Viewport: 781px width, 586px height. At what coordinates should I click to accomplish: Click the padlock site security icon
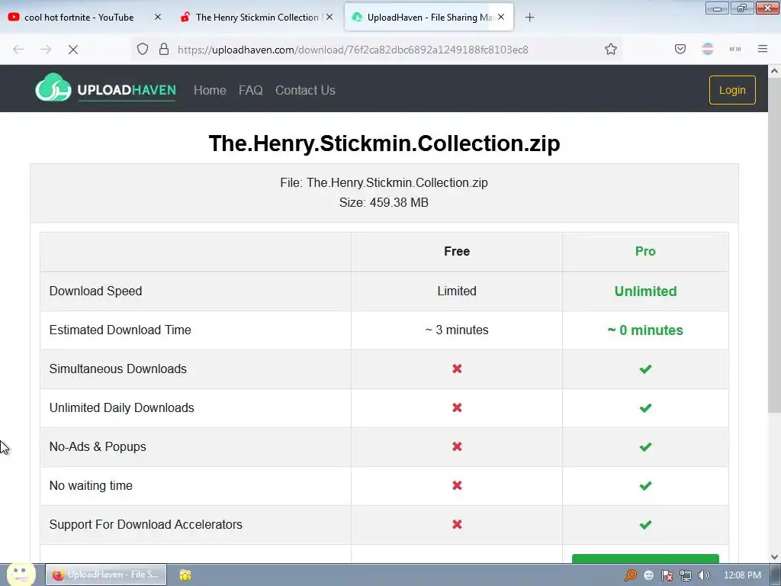coord(164,49)
